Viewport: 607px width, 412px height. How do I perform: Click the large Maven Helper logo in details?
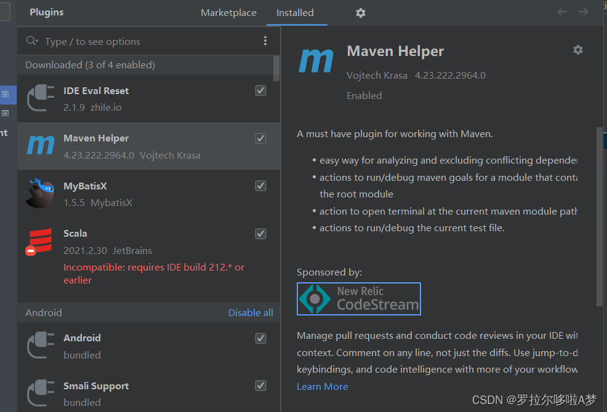(x=316, y=60)
